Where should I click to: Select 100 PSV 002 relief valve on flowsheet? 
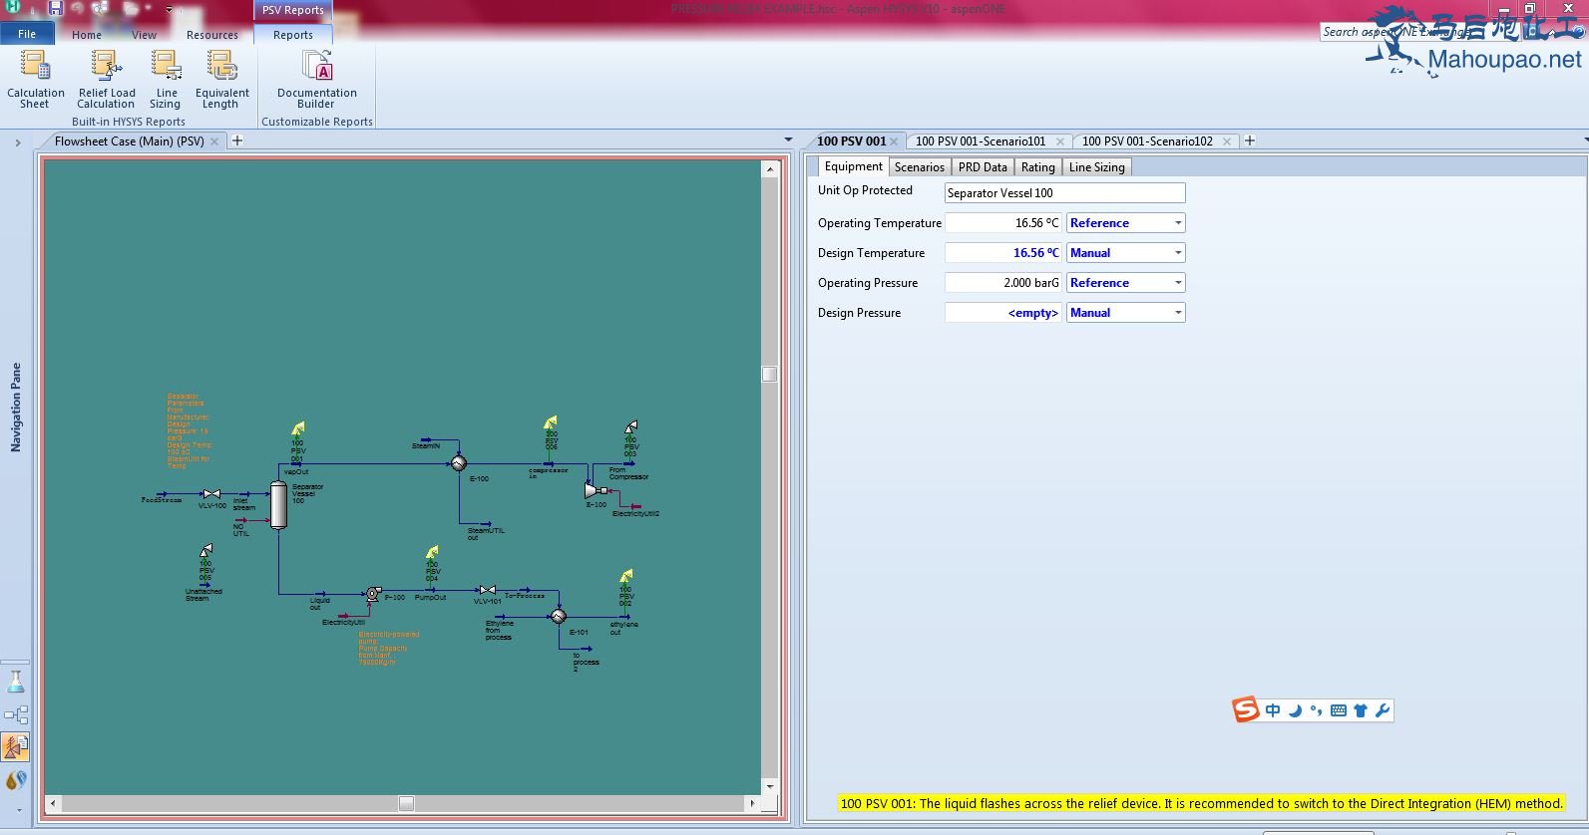(625, 577)
